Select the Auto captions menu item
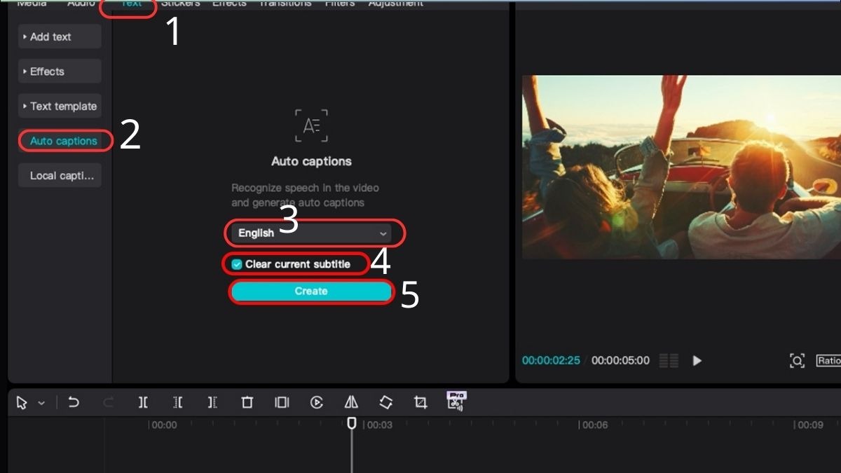 click(64, 141)
